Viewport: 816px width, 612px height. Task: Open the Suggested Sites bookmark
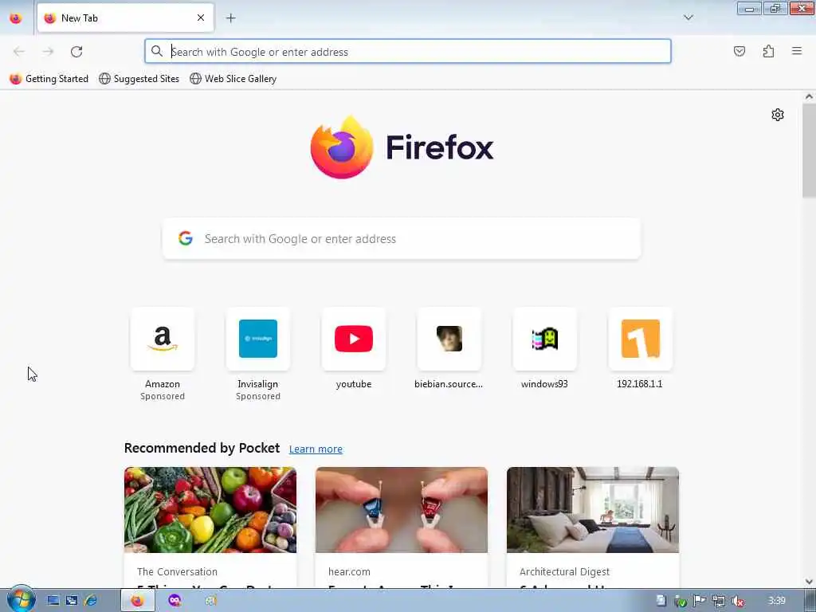click(x=139, y=79)
